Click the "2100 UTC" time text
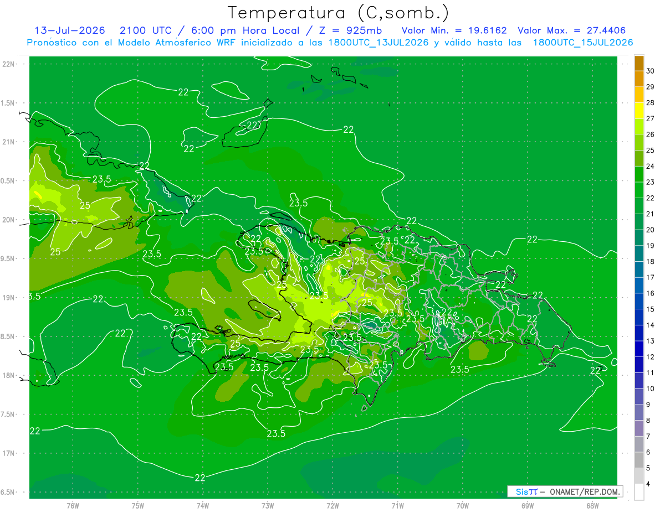The height and width of the screenshot is (513, 665). 146,30
